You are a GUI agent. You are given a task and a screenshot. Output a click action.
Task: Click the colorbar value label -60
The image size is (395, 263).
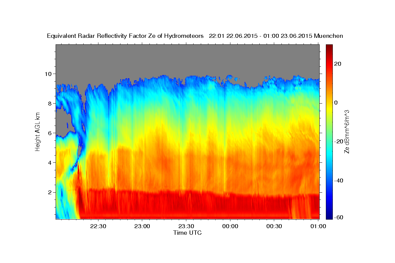[x=339, y=217]
